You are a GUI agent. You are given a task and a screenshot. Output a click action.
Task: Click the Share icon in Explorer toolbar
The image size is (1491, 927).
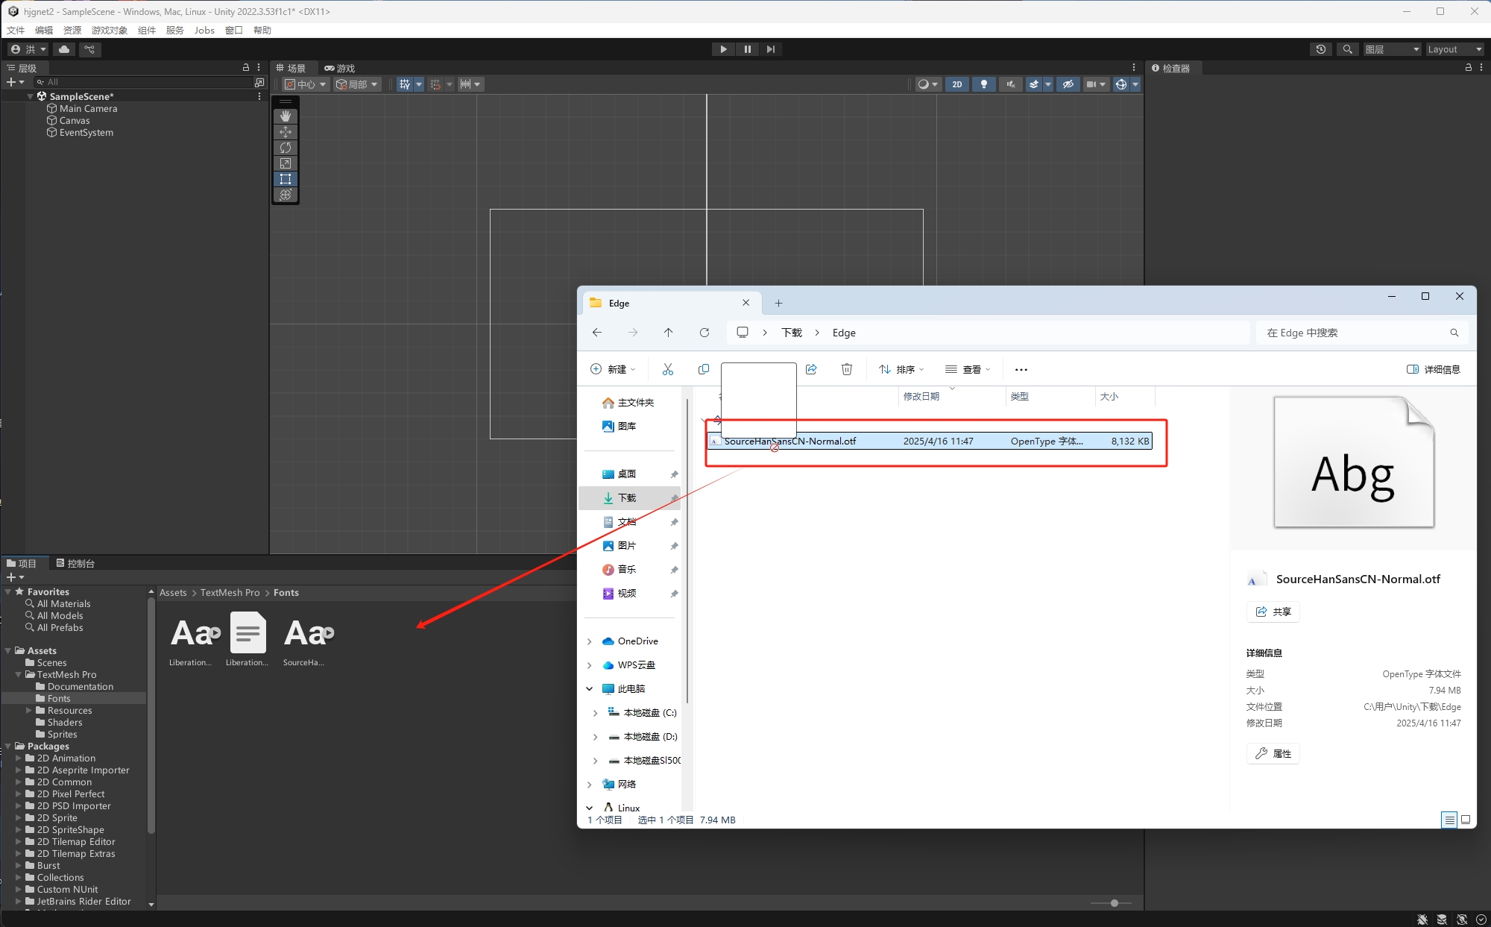click(811, 369)
